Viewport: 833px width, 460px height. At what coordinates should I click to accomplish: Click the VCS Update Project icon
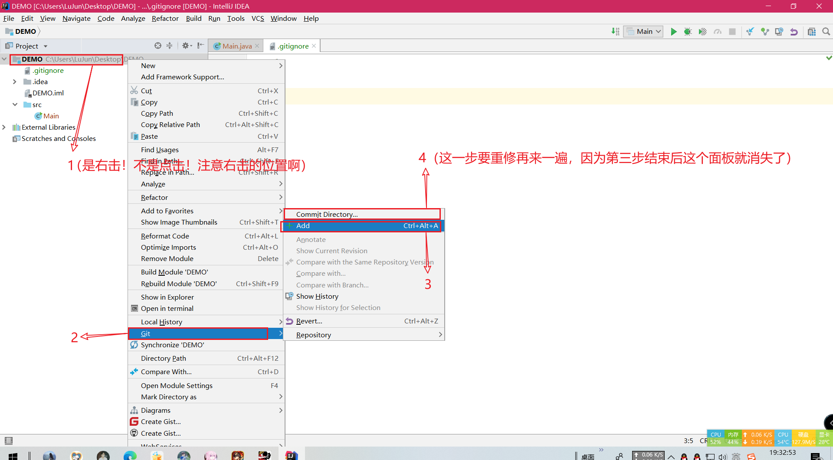tap(750, 31)
